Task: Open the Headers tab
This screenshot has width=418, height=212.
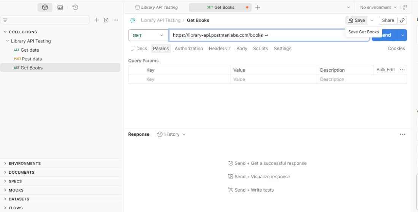Action: click(219, 49)
